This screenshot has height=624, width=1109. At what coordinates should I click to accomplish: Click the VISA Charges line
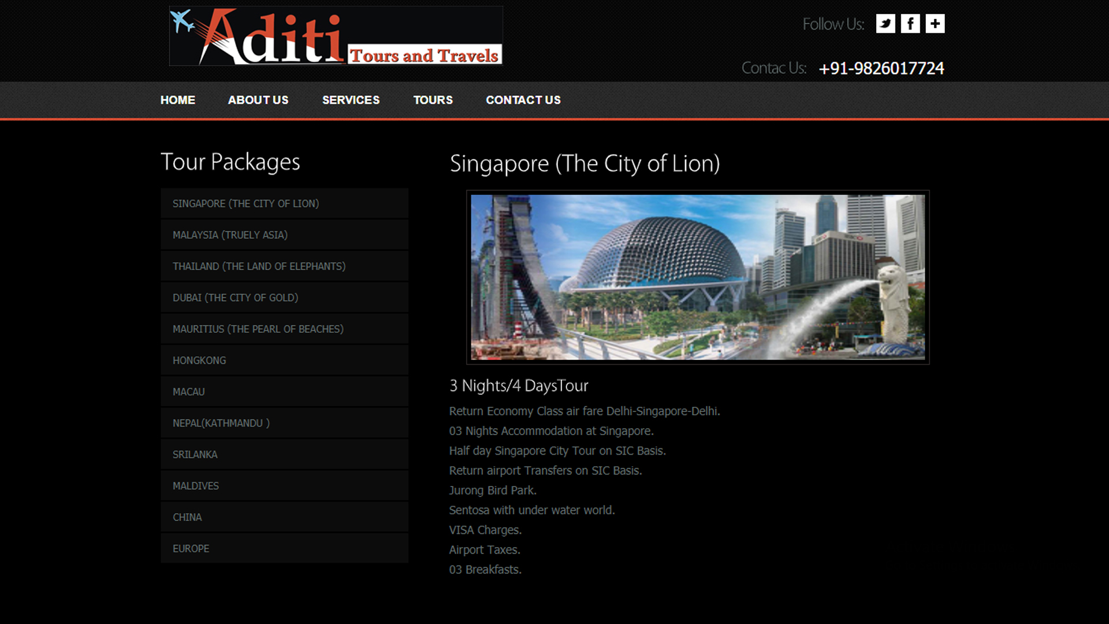pos(485,530)
